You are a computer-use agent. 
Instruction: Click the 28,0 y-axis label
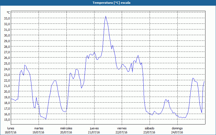coord(7,46)
